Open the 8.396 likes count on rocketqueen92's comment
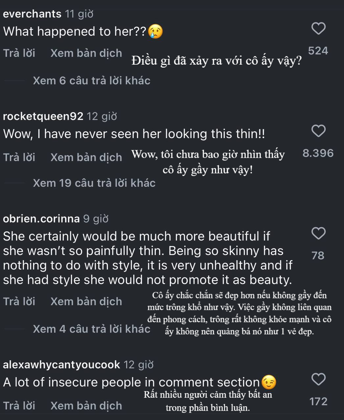This screenshot has width=344, height=420. pos(318,153)
